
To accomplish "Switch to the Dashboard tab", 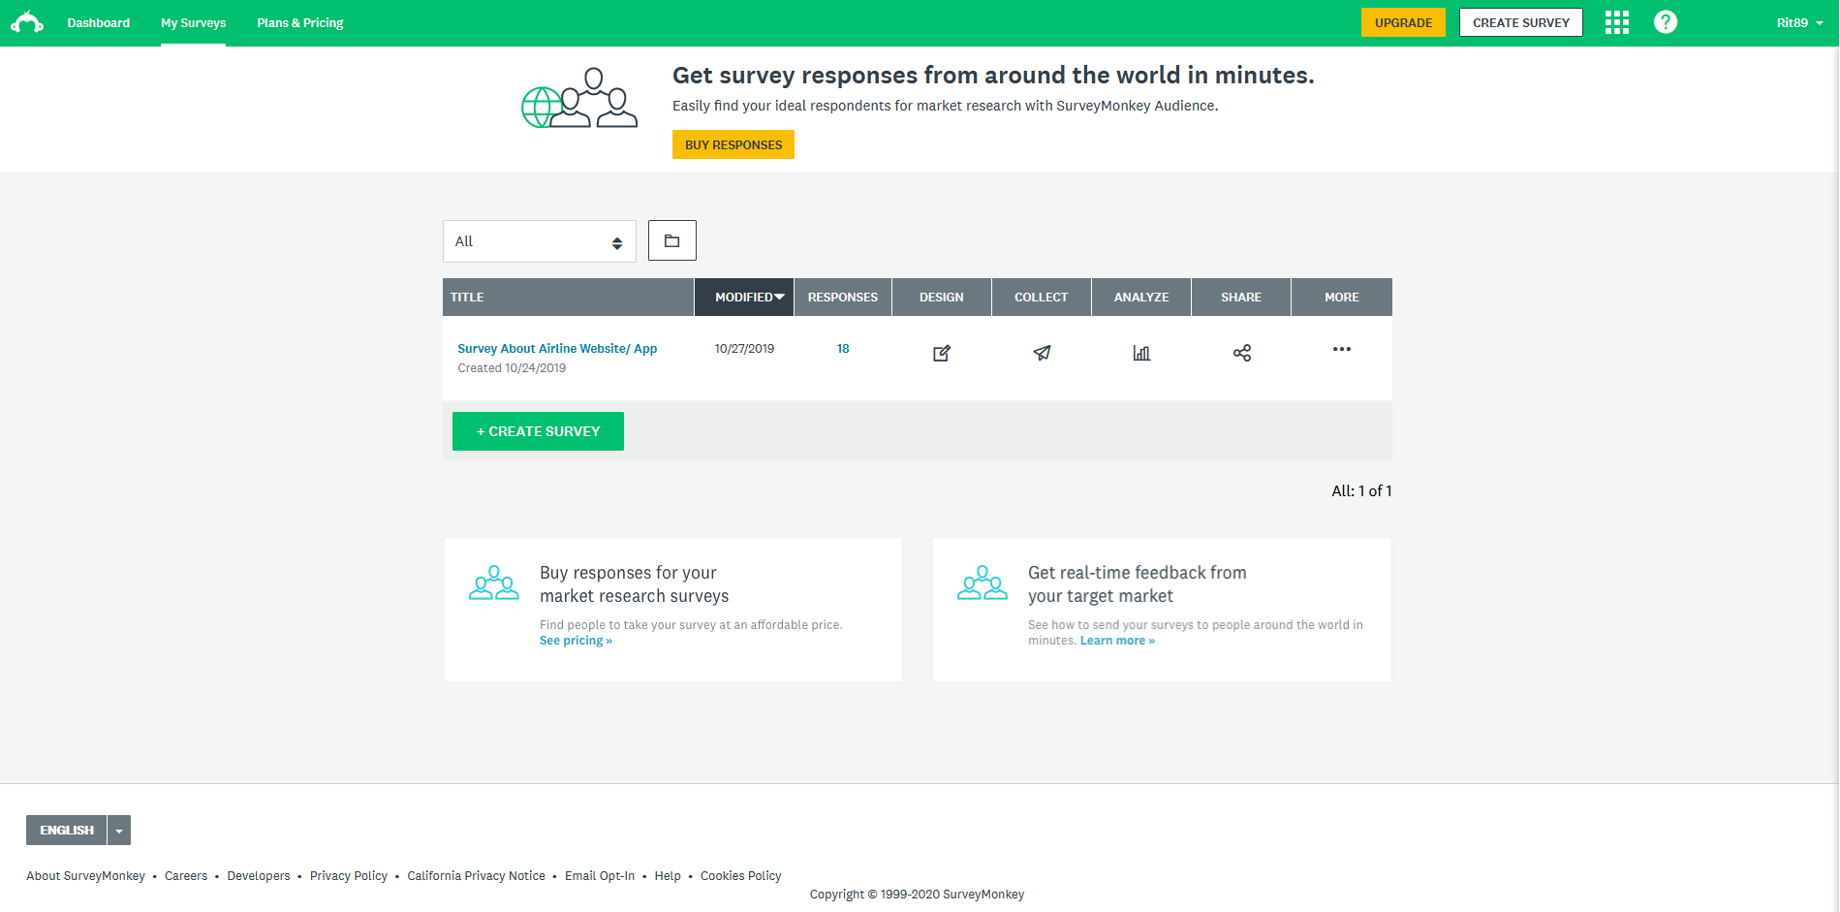I will pos(98,22).
